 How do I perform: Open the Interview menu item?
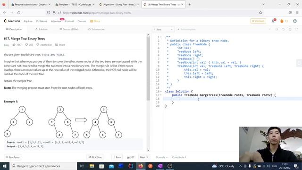[x=56, y=21]
